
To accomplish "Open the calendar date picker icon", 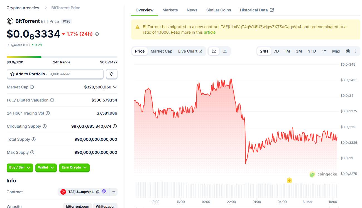I will point(348,51).
